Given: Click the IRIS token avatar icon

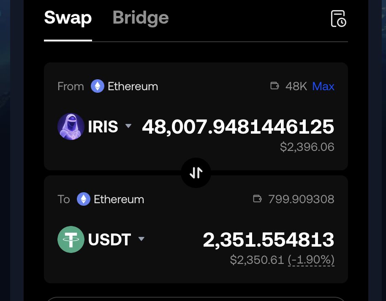Looking at the screenshot, I should coord(71,126).
